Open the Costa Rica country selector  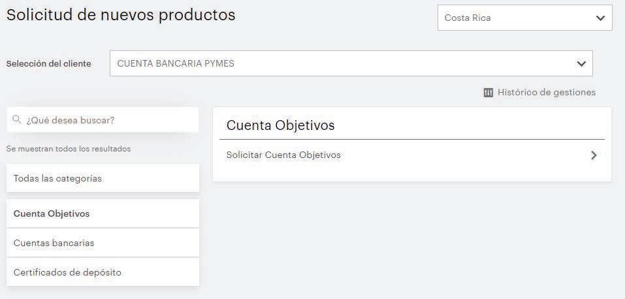coord(524,18)
